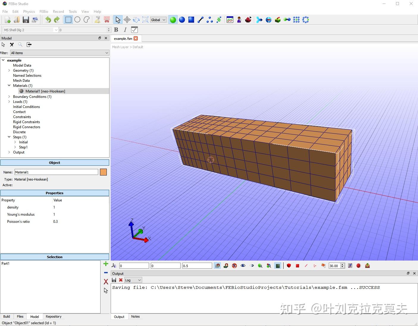Click the material Name input field
This screenshot has width=418, height=326.
click(56, 172)
